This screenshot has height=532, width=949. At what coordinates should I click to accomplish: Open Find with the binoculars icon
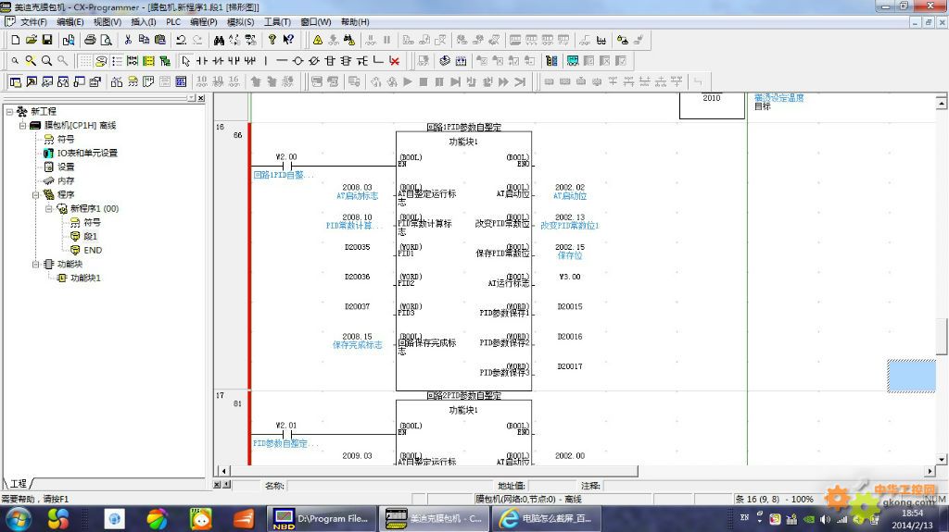[219, 40]
